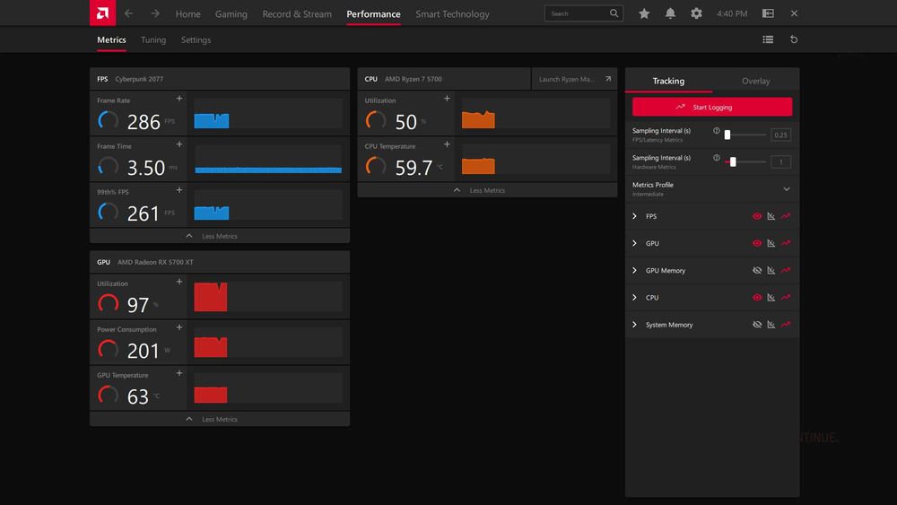
Task: Open notifications bell icon
Action: coord(670,13)
